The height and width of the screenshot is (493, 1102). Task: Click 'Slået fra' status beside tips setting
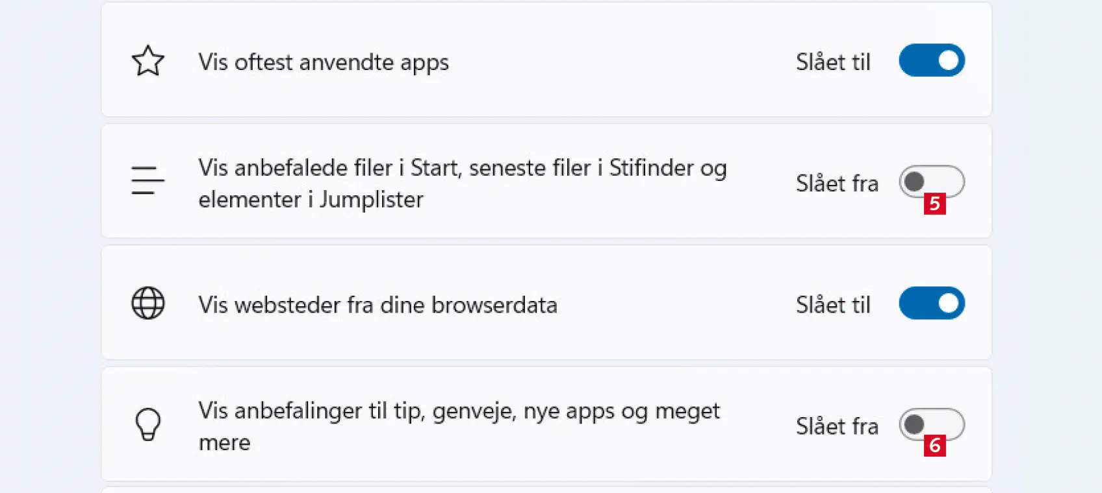point(837,426)
